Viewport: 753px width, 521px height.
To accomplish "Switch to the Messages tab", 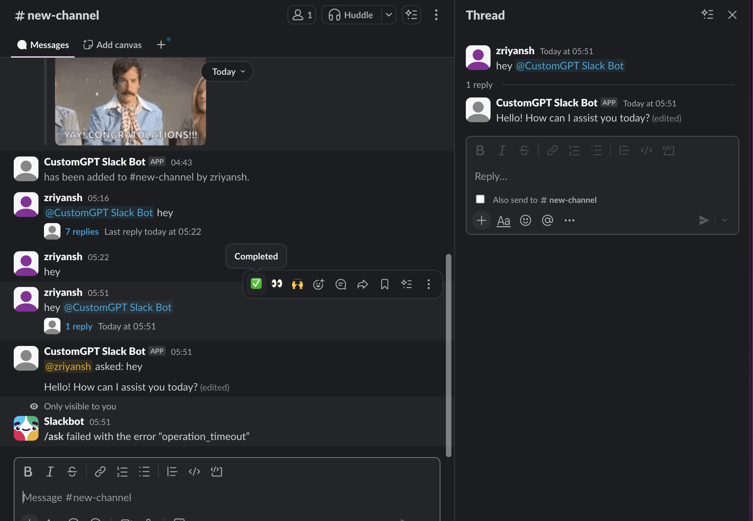I will [43, 45].
